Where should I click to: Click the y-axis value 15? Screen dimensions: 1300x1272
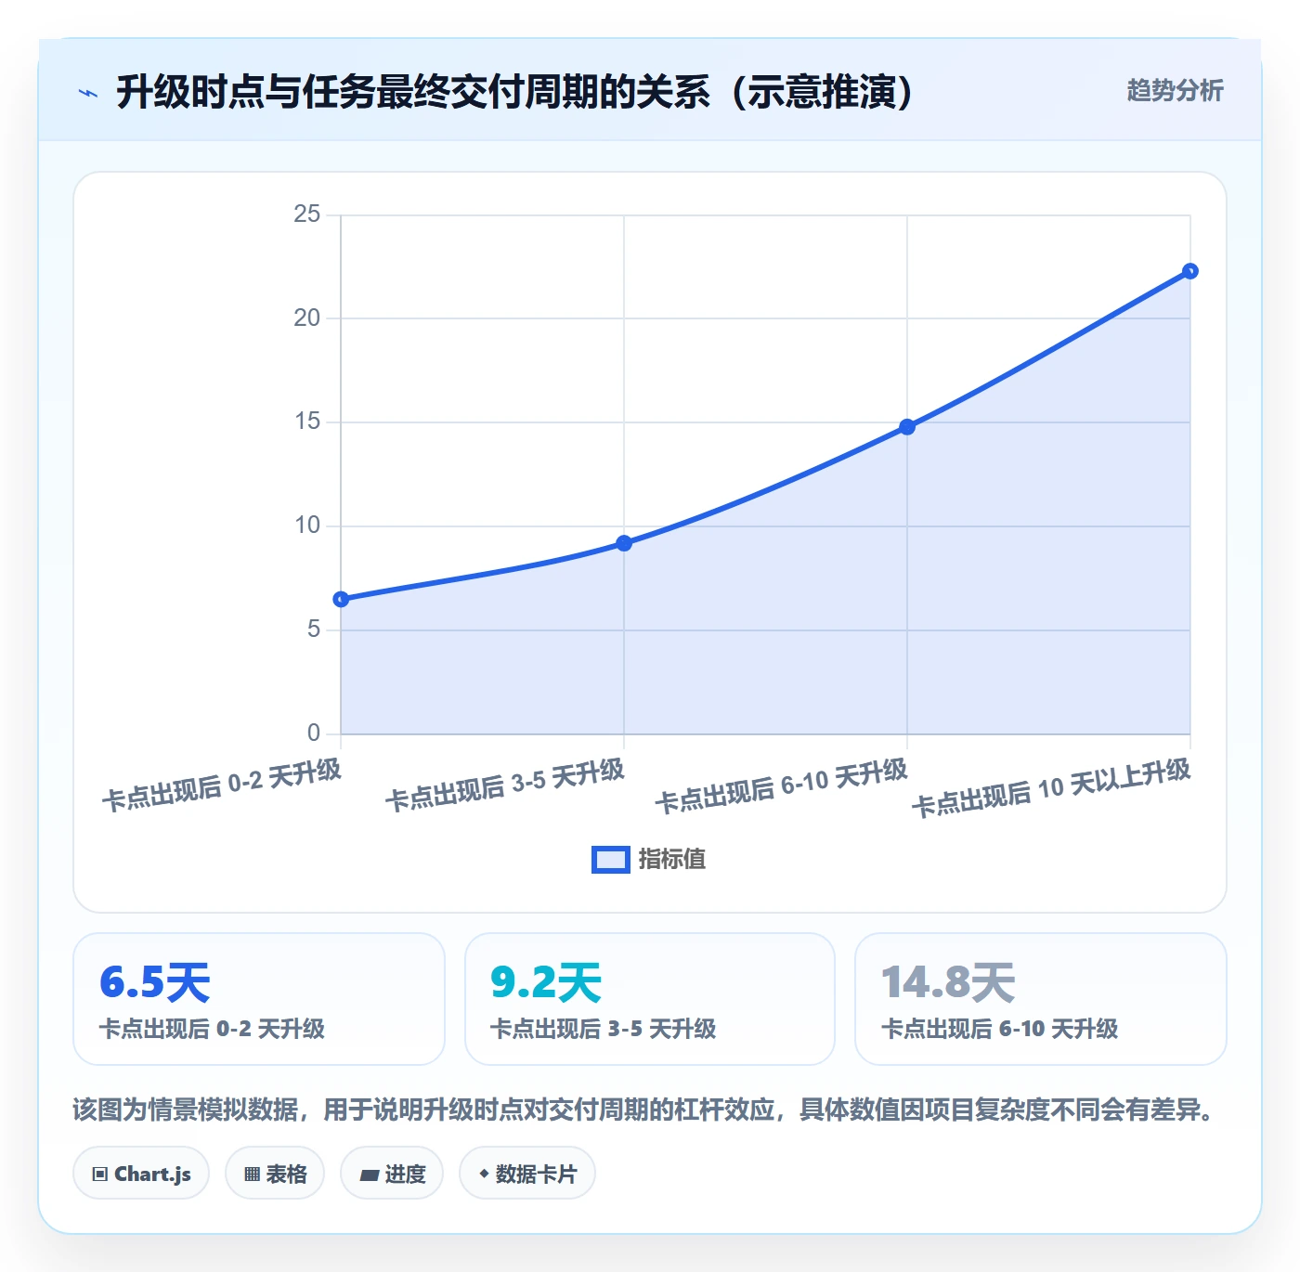[306, 422]
